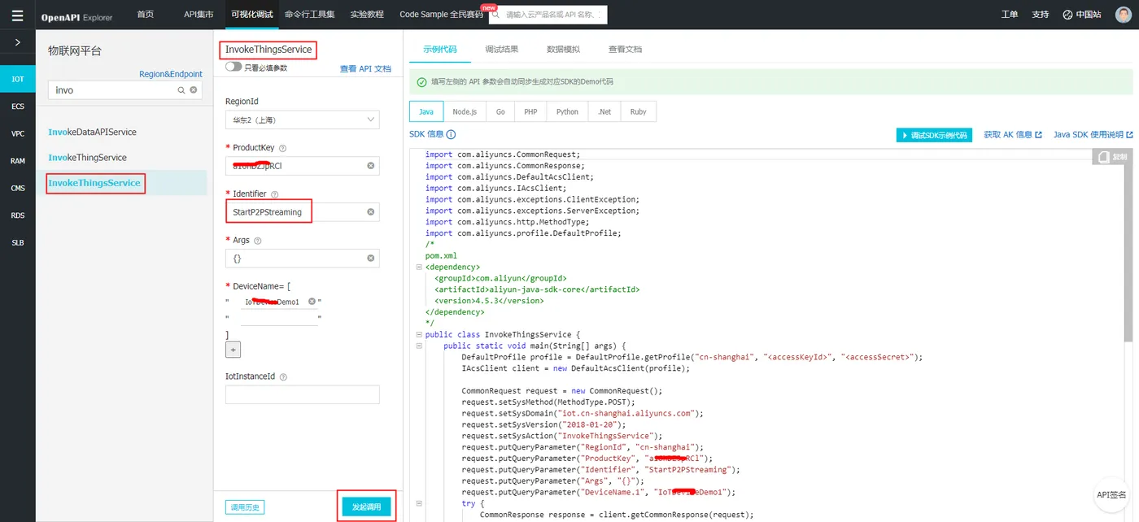Switch to the 查看文档 tab

(626, 49)
